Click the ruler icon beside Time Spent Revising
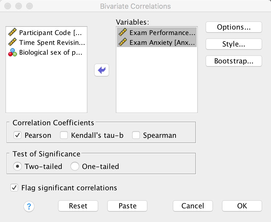 [x=13, y=43]
